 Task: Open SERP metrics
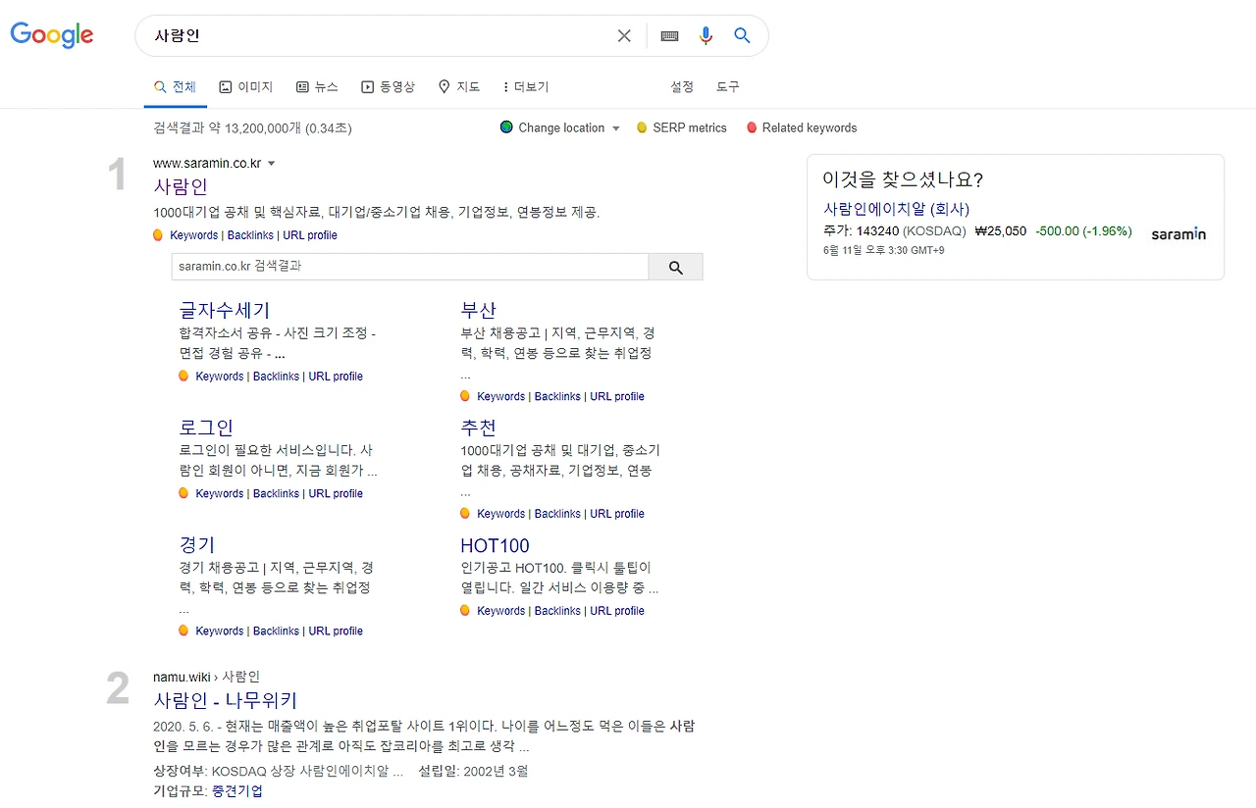click(x=690, y=128)
